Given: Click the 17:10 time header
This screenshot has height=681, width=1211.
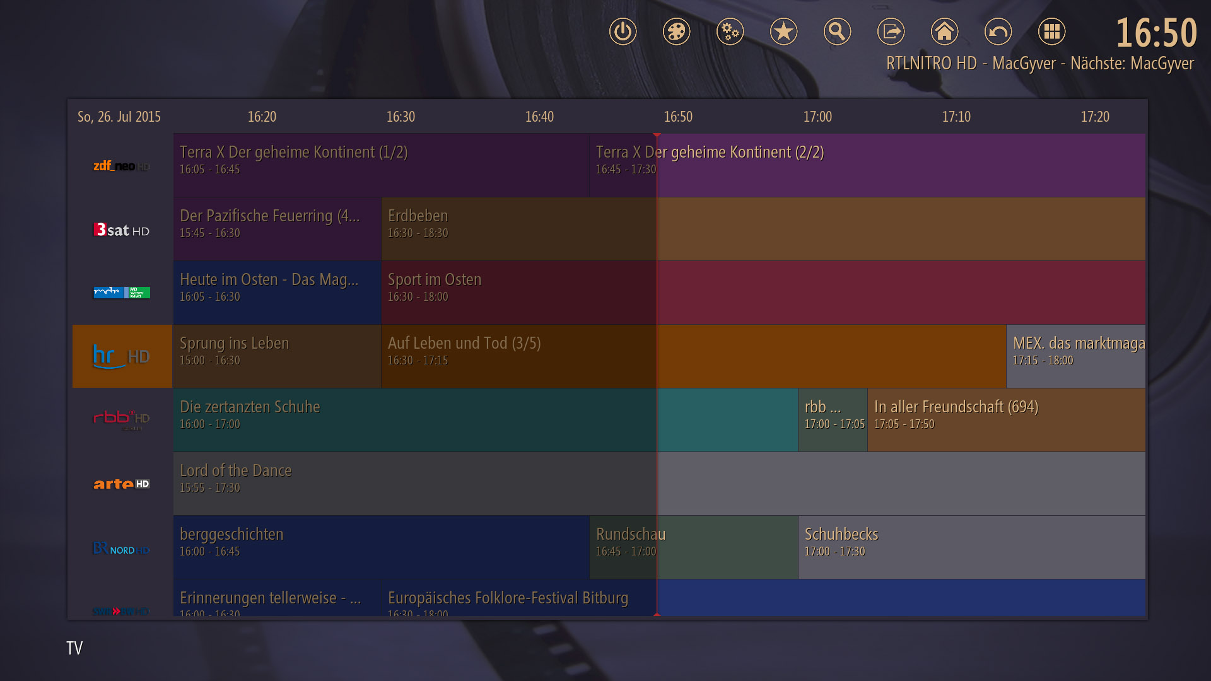Looking at the screenshot, I should 956,117.
